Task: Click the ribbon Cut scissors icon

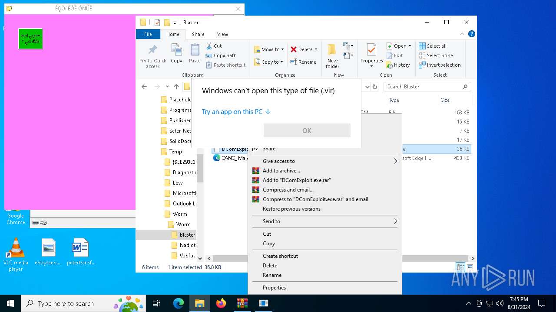Action: 209,46
